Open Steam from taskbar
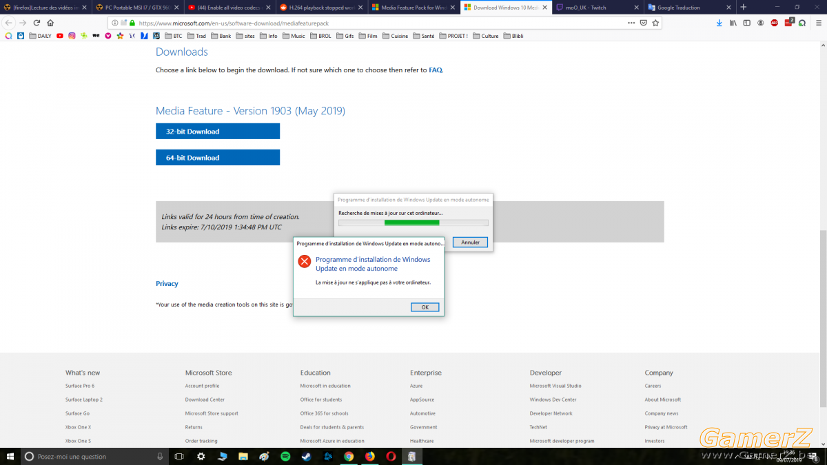The width and height of the screenshot is (827, 465). pos(307,456)
